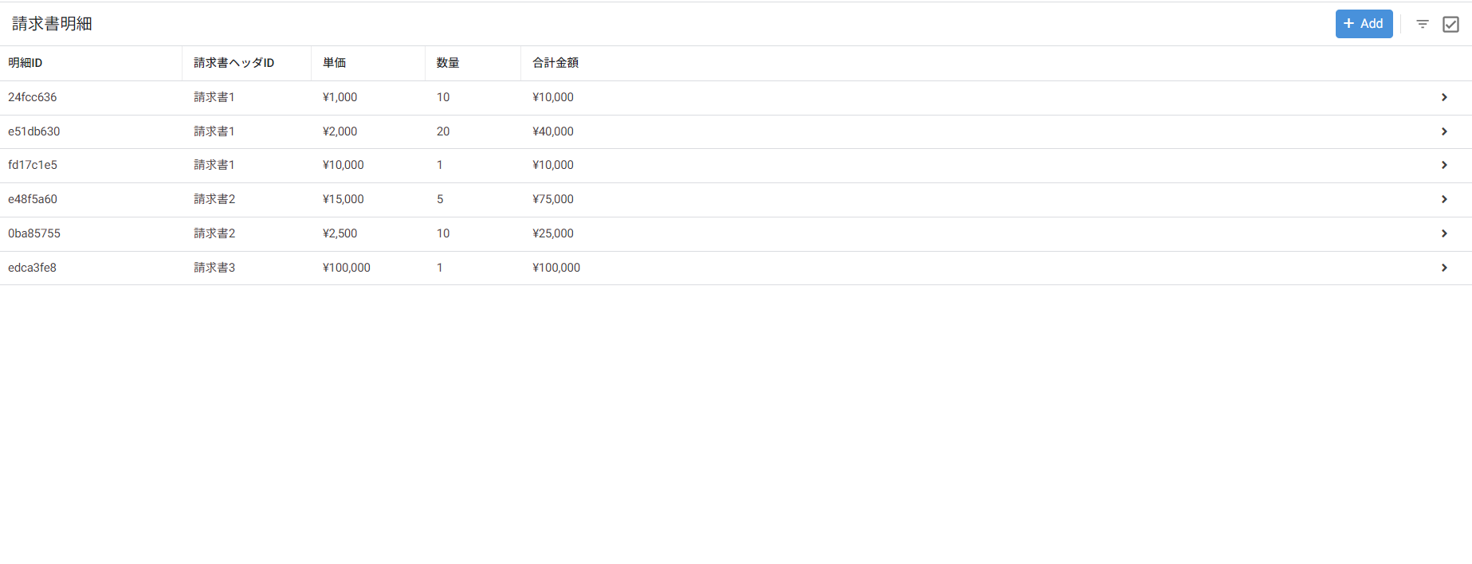Click 請求書2 in row e48f5a60
This screenshot has width=1472, height=564.
tap(214, 199)
